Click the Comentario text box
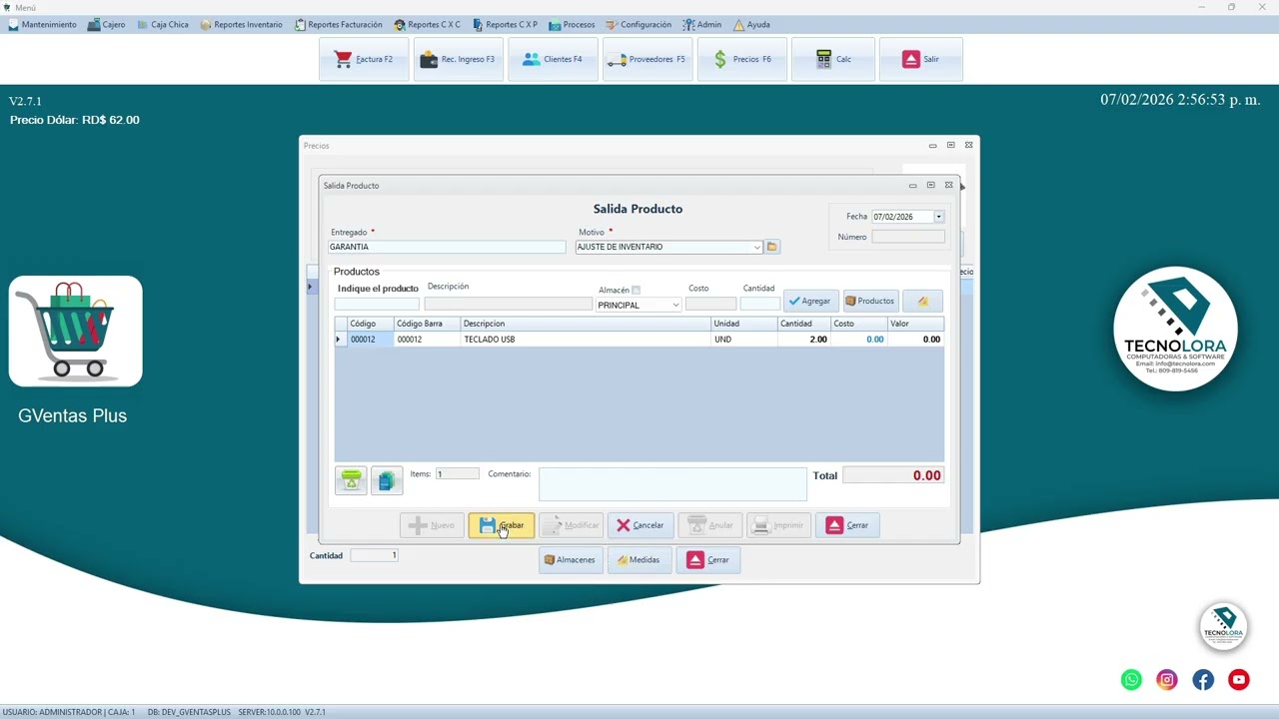The image size is (1279, 719). (672, 484)
